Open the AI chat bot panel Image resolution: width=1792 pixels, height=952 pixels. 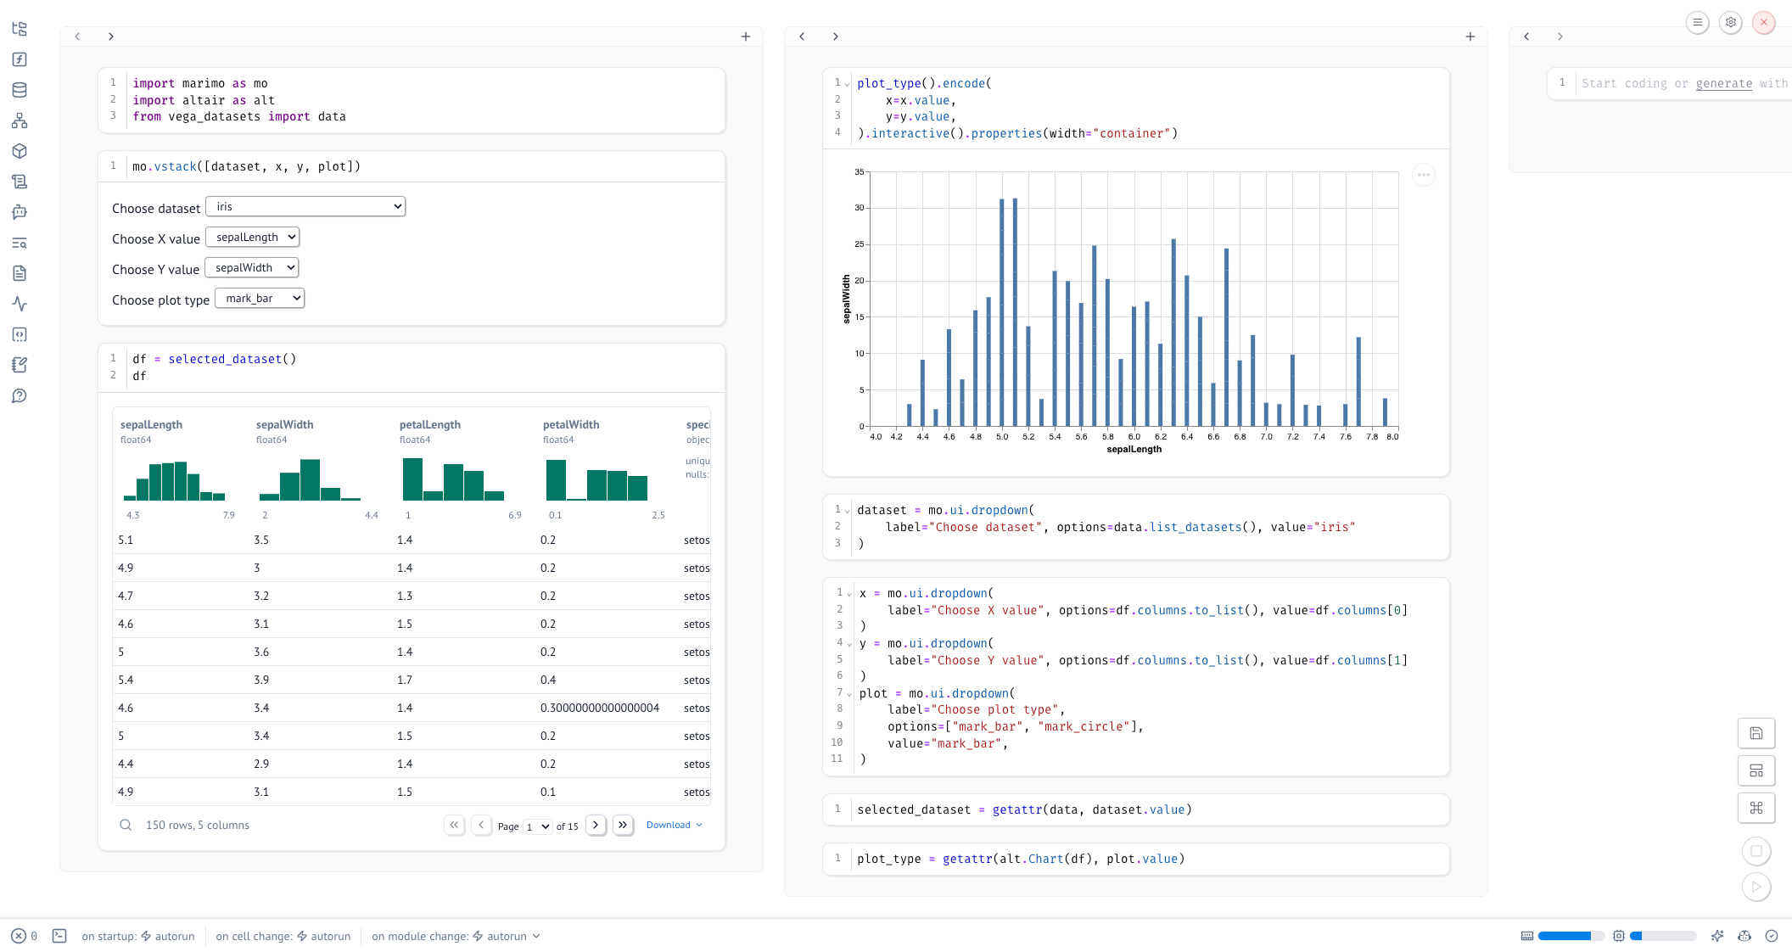pos(20,212)
